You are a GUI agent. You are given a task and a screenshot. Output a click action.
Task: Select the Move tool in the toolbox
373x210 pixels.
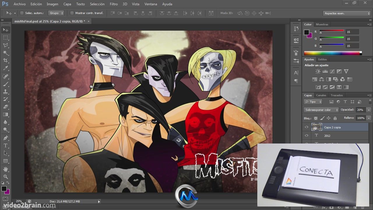6,30
